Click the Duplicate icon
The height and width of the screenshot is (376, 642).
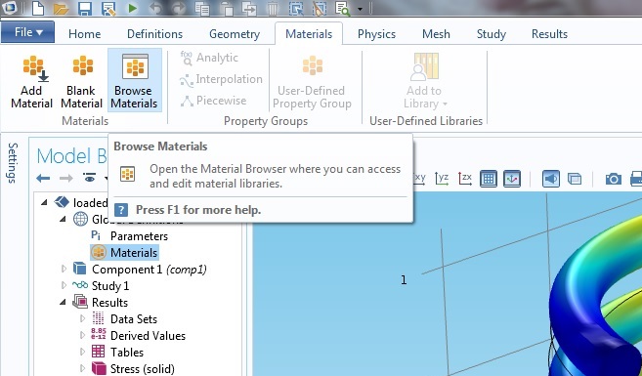[x=249, y=8]
